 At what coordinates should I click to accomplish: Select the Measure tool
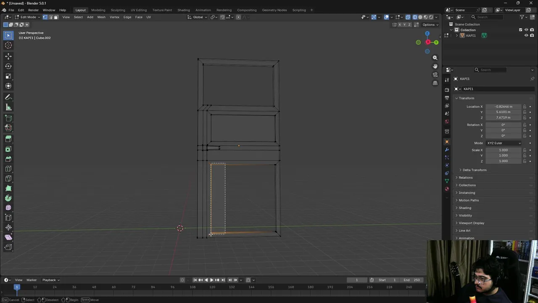[8, 107]
